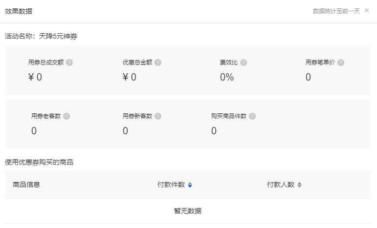Click help icon beside 用券总成交额
The image size is (377, 228).
tap(69, 62)
